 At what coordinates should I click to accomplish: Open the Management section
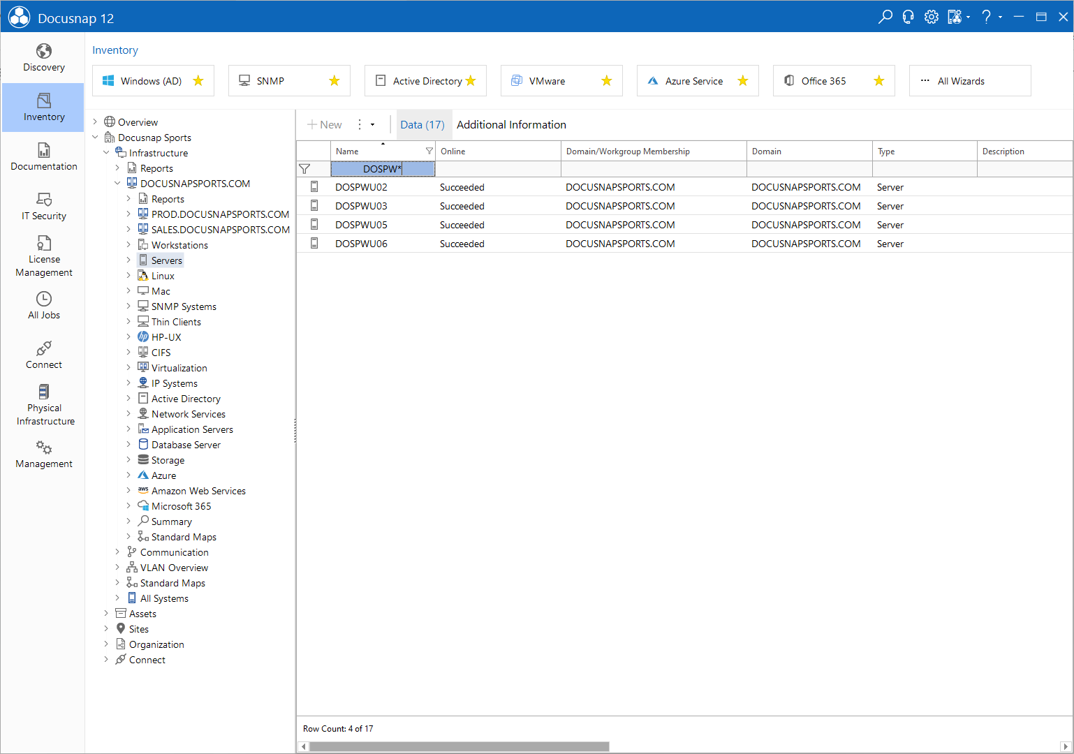(43, 454)
